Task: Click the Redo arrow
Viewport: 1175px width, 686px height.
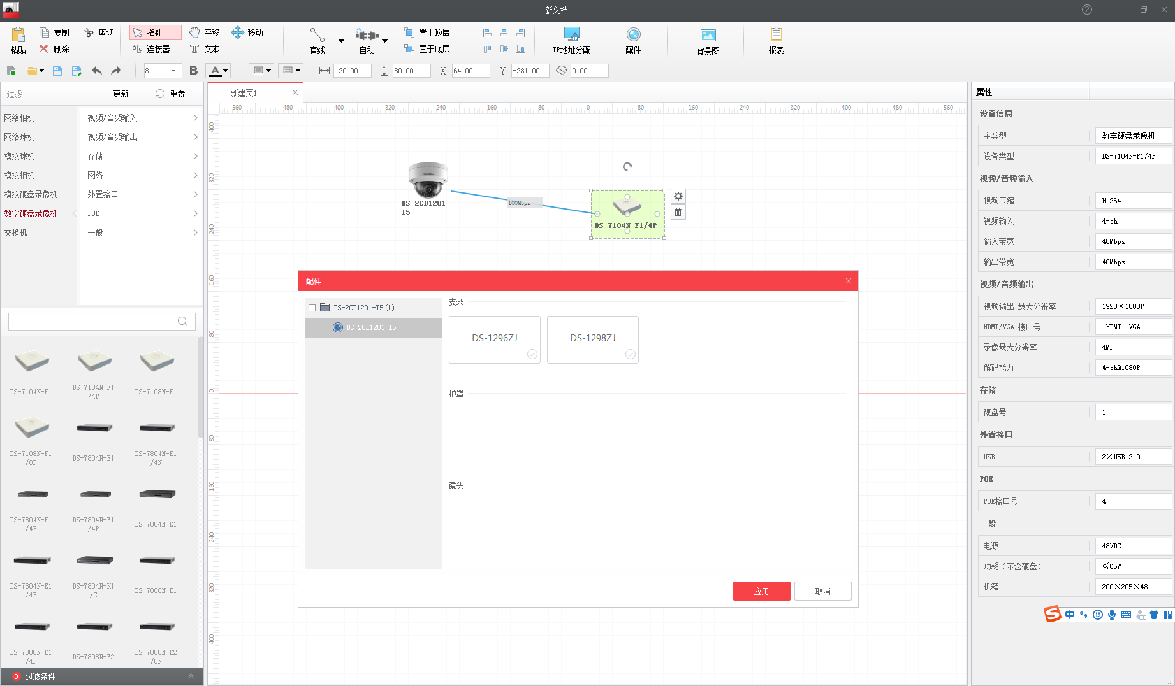Action: coord(116,71)
